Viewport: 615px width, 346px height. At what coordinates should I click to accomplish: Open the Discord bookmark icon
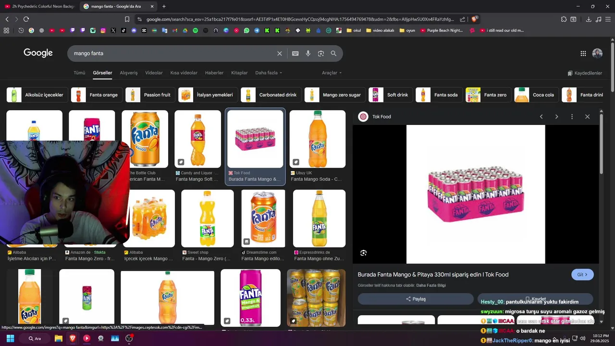tap(134, 30)
